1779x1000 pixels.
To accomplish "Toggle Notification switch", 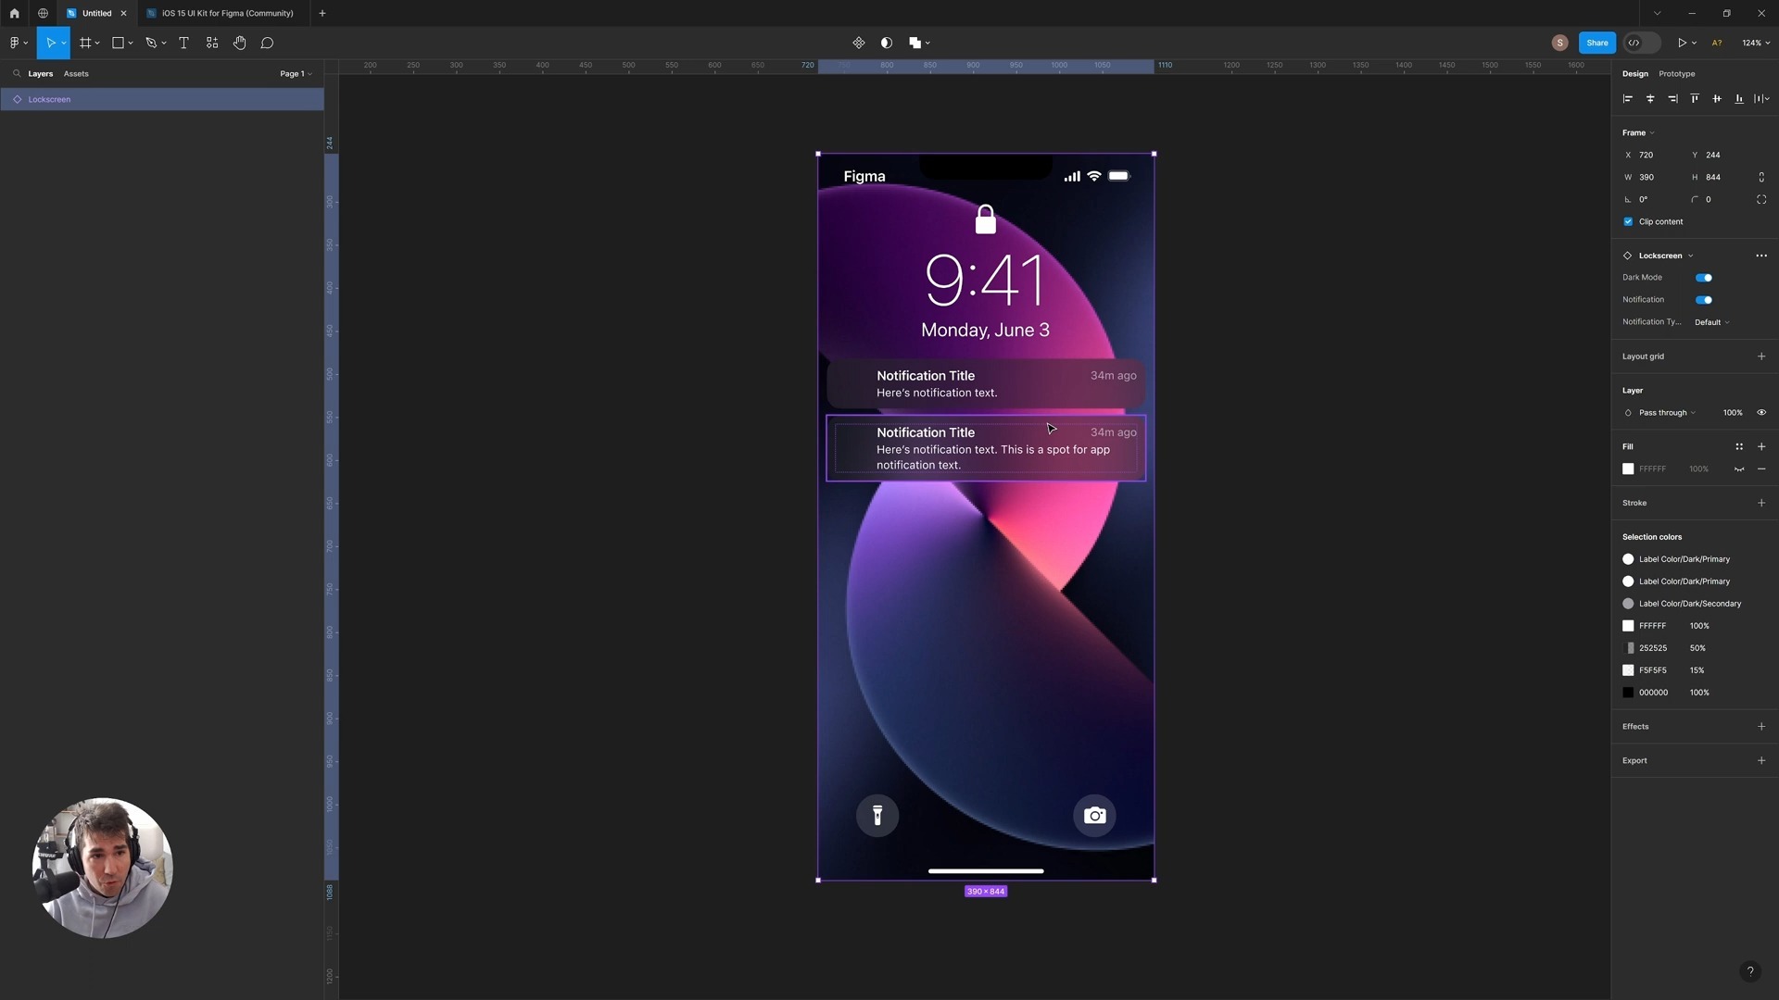I will pos(1704,300).
